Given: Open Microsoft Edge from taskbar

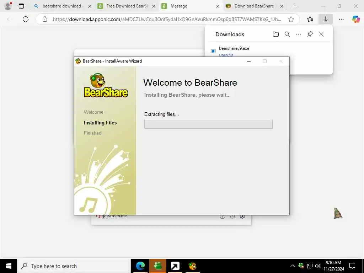Looking at the screenshot, I should coord(140,266).
